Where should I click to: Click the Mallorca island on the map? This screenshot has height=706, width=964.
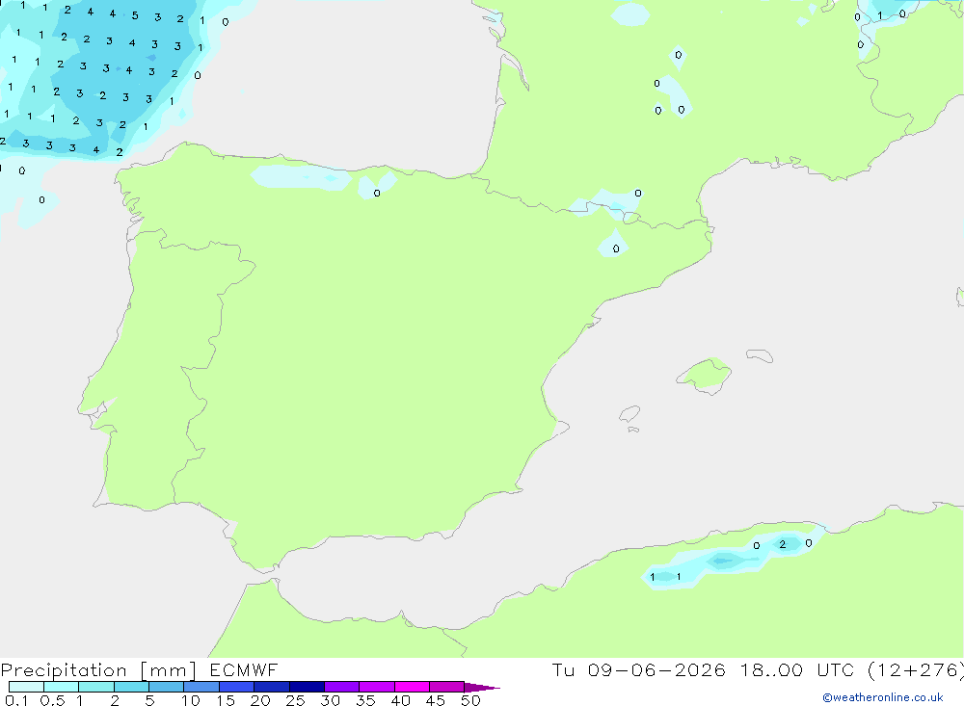point(704,375)
